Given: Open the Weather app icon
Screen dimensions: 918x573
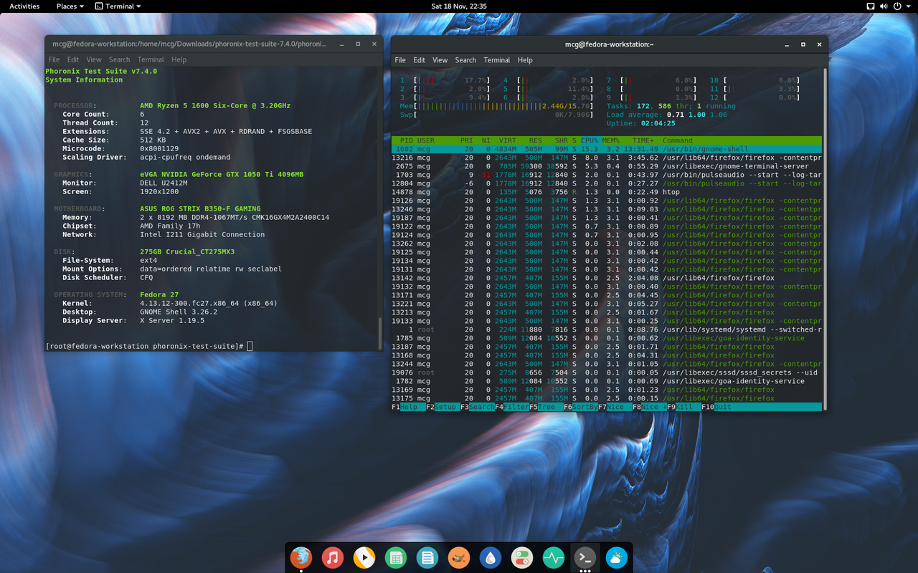Looking at the screenshot, I should (x=616, y=558).
